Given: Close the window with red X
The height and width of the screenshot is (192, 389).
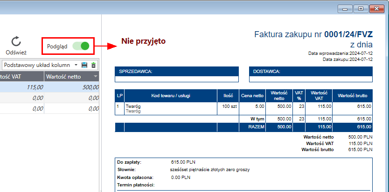Looking at the screenshot, I should [x=376, y=8].
